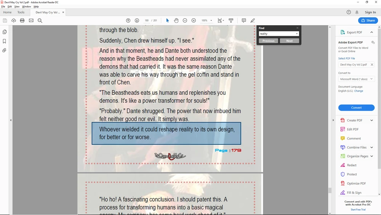Zoom in with plus icon
Screen dimensions: 381x215
(x=194, y=21)
